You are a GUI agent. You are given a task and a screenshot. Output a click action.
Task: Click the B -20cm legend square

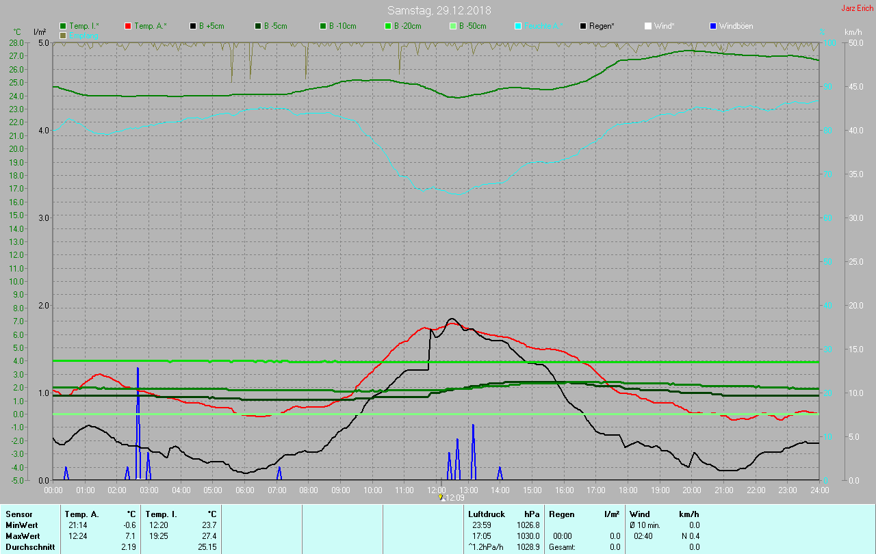387,26
